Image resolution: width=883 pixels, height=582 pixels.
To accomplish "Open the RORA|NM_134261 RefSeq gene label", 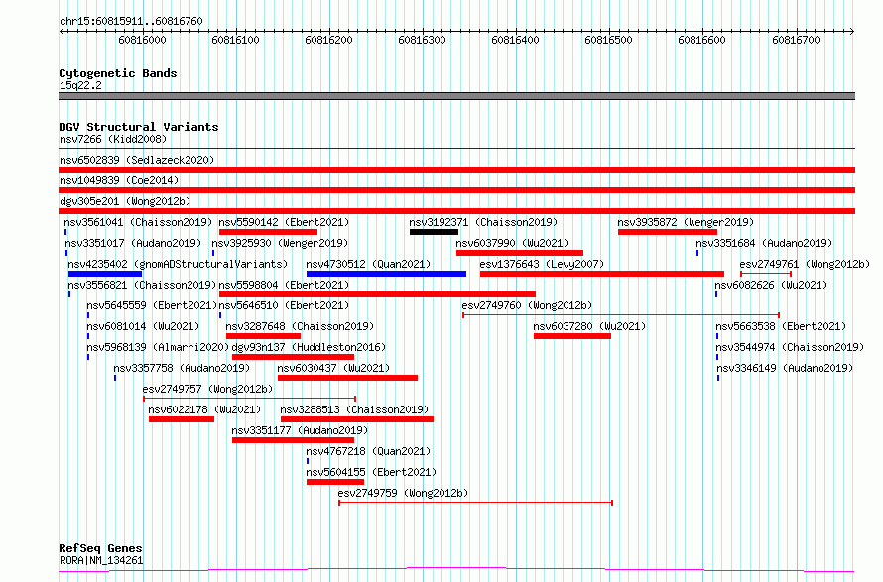I will [x=101, y=560].
